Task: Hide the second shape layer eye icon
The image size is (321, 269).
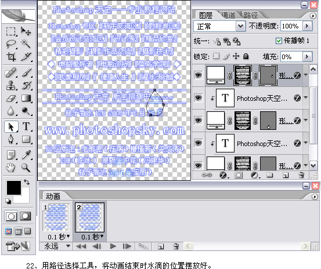Action: [x=198, y=120]
